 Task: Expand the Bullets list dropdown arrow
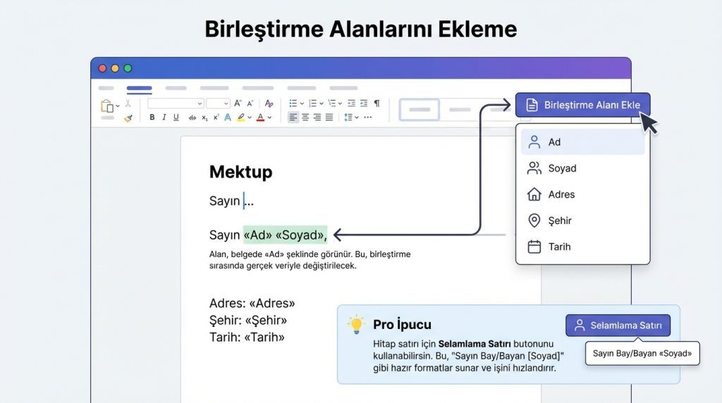[302, 104]
